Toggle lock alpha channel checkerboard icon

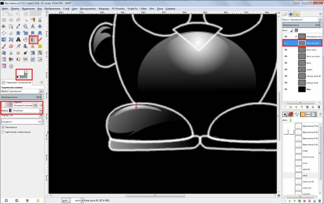pos(296,31)
